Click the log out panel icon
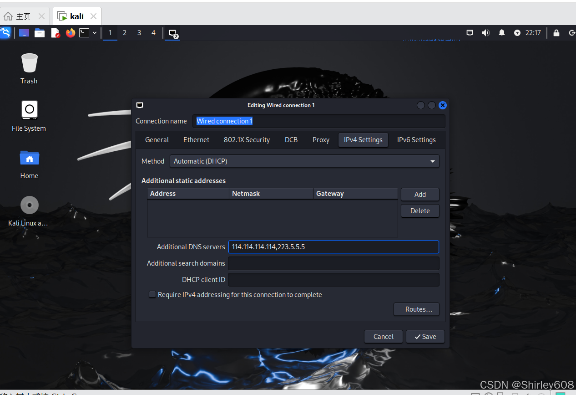This screenshot has width=576, height=395. [572, 33]
